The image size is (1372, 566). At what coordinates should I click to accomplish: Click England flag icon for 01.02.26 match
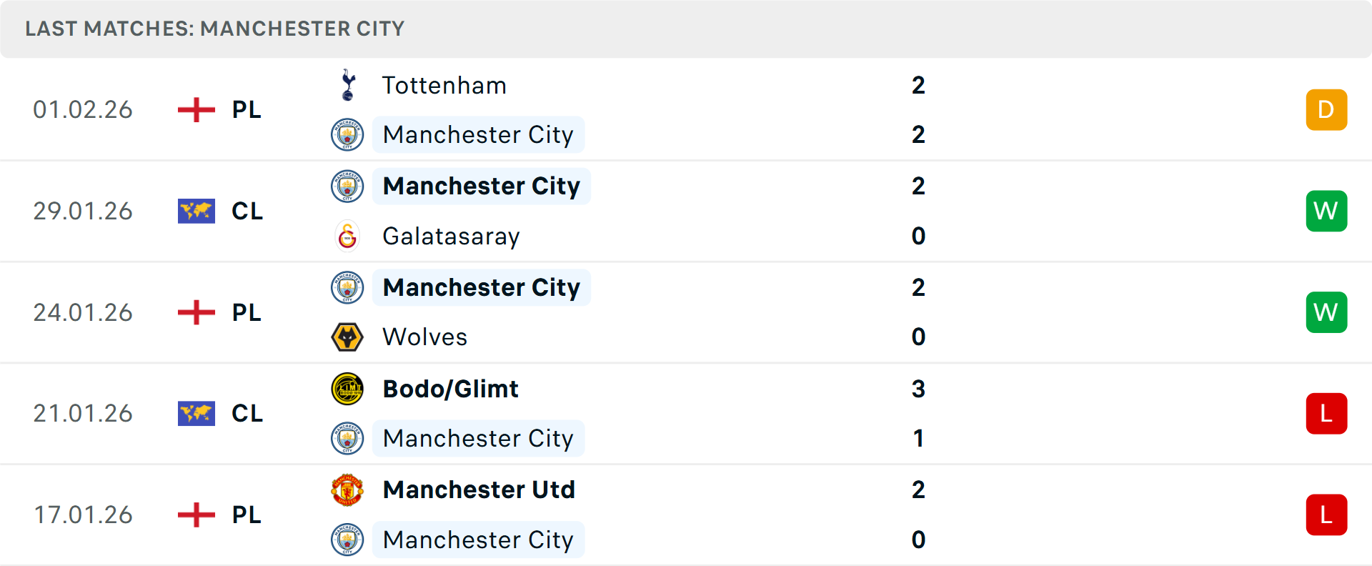coord(197,110)
